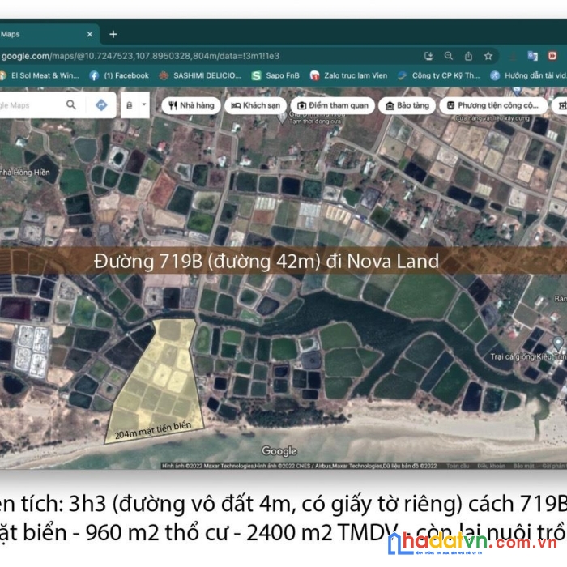Open the Zalo truc lam Vien bookmark
The height and width of the screenshot is (567, 567).
(349, 75)
